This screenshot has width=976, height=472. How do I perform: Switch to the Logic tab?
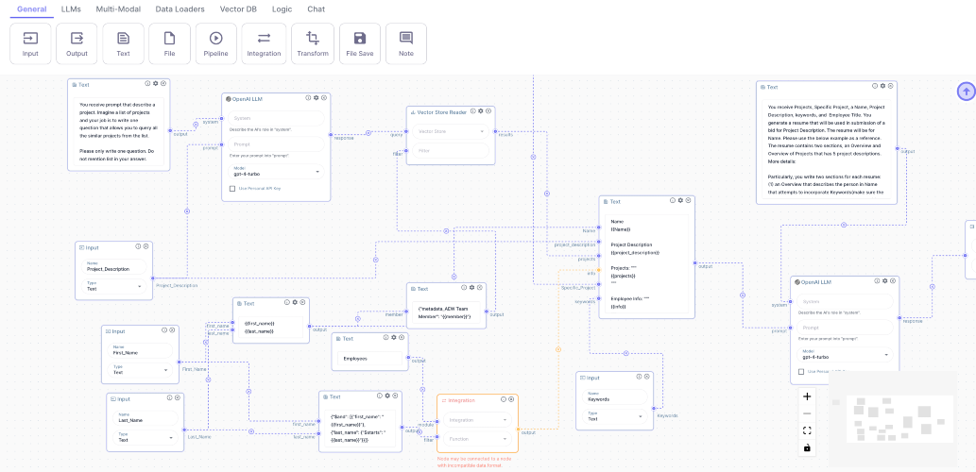click(x=282, y=9)
